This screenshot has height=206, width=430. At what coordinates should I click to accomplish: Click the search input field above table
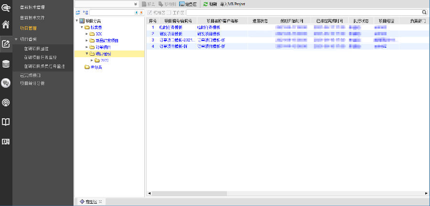click(x=301, y=12)
